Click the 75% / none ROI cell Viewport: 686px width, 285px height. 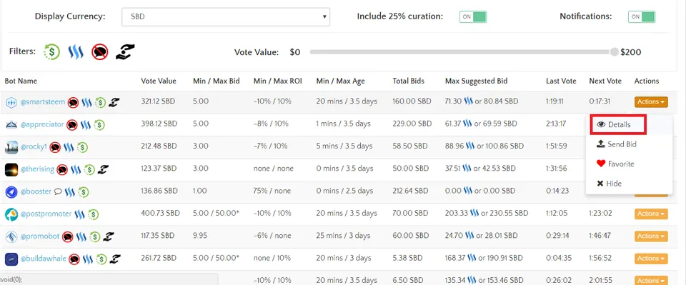272,191
